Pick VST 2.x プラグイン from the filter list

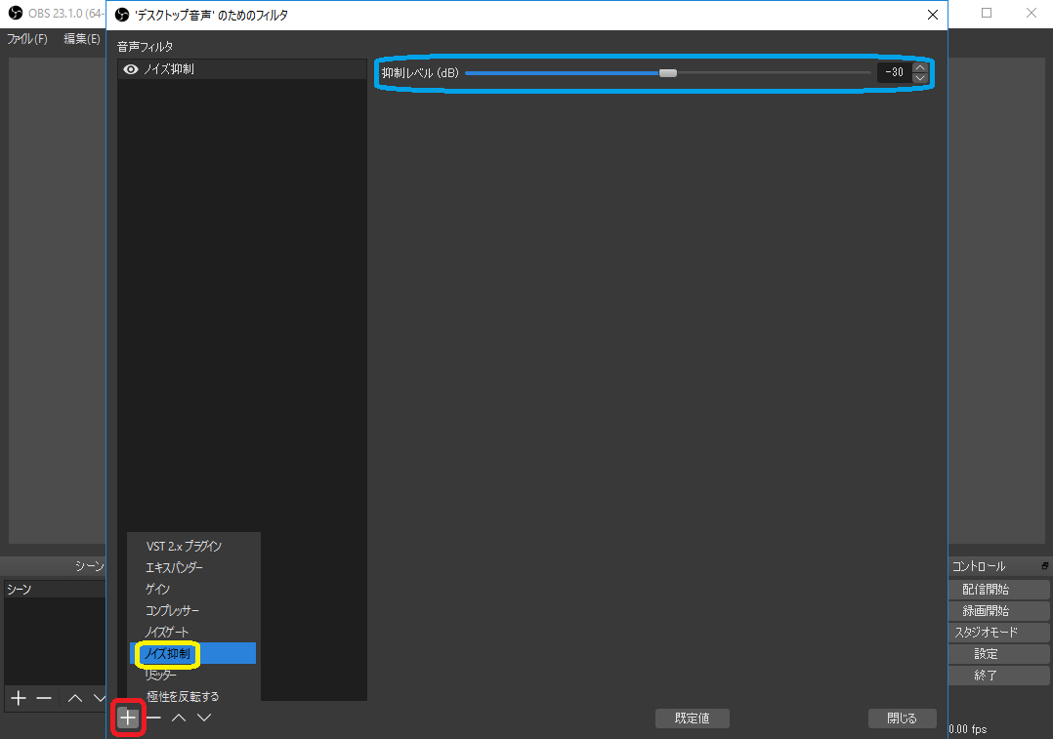(x=184, y=546)
